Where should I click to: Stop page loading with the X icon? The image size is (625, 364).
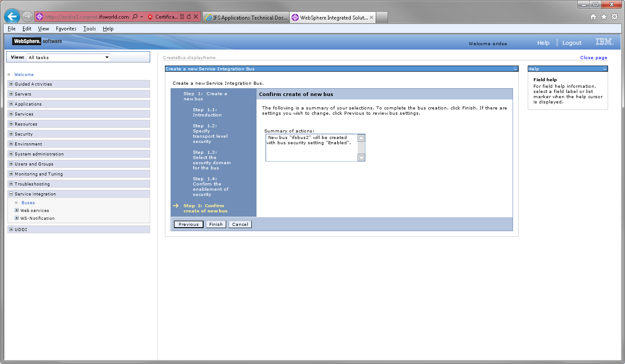coord(196,17)
